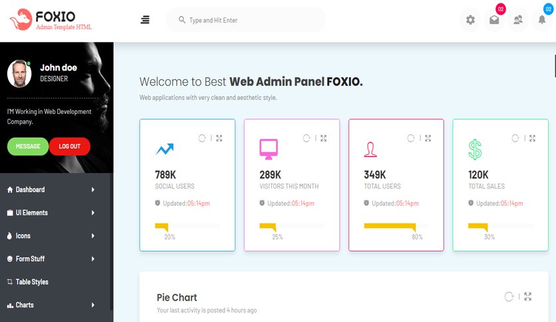Screen dimensions: 556x322
Task: Click the green MESSAGE button
Action: (x=28, y=146)
